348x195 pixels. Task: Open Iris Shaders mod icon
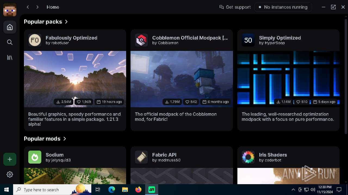click(x=248, y=157)
